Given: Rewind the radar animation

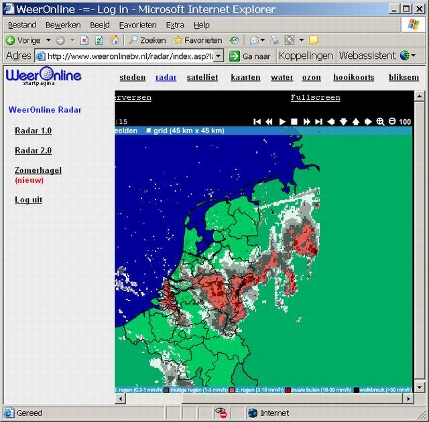Looking at the screenshot, I should 269,122.
